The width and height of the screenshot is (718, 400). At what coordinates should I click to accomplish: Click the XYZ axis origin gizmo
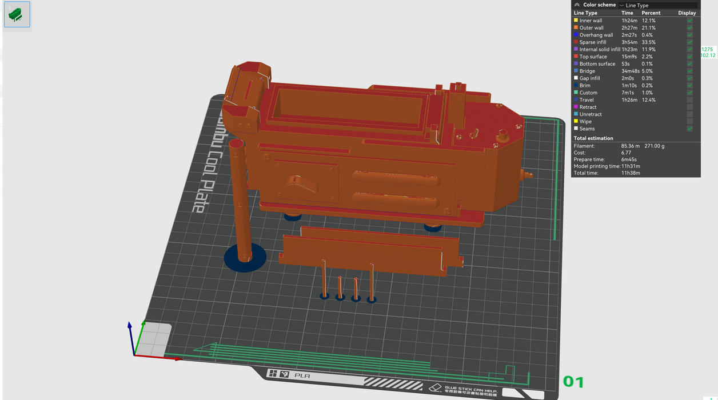pyautogui.click(x=135, y=354)
